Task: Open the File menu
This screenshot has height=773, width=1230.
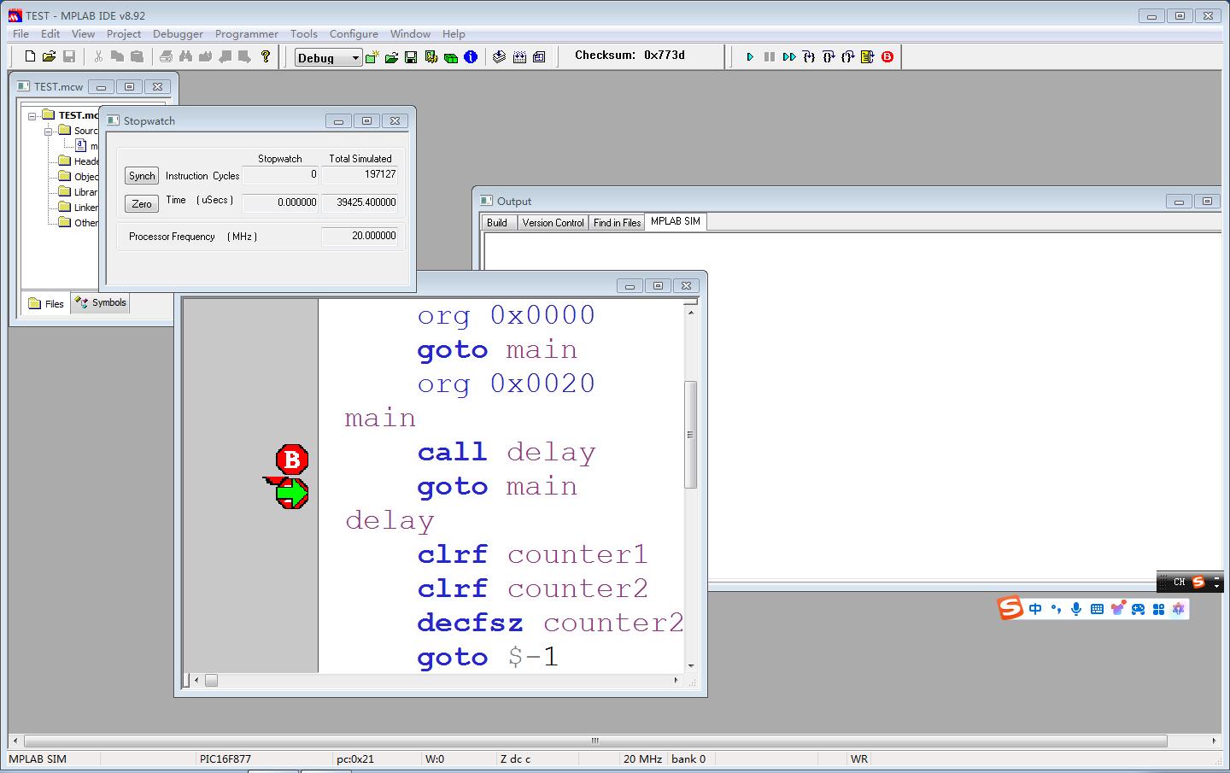Action: (x=20, y=33)
